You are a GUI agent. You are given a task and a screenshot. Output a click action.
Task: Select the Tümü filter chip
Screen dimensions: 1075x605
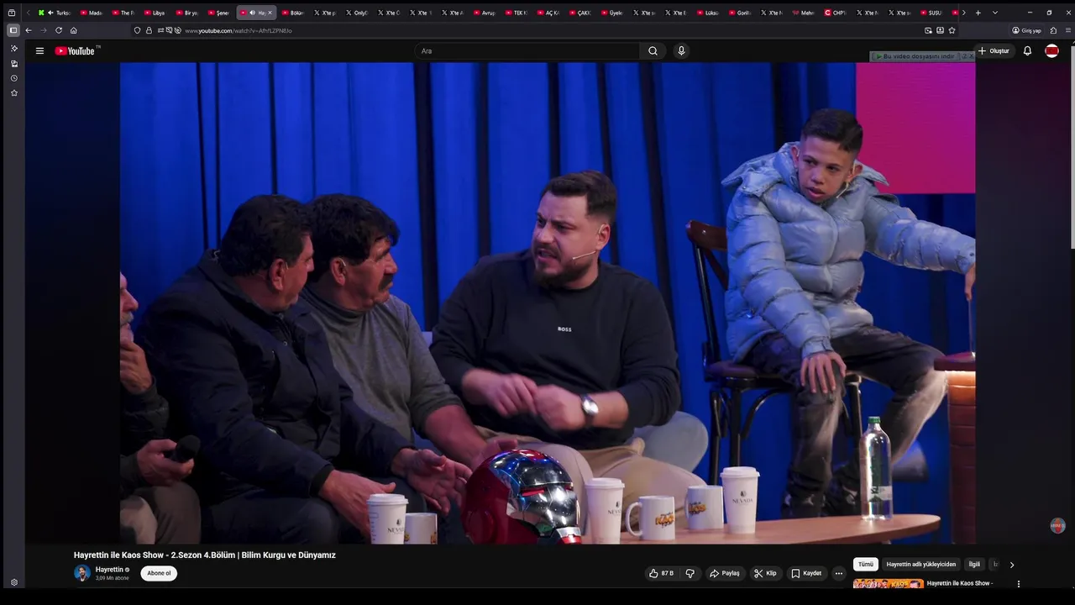pos(865,565)
